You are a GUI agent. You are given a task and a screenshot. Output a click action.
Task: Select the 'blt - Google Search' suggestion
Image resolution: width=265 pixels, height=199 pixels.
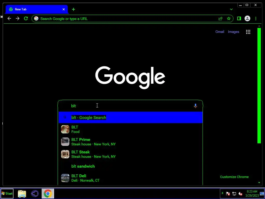click(130, 117)
